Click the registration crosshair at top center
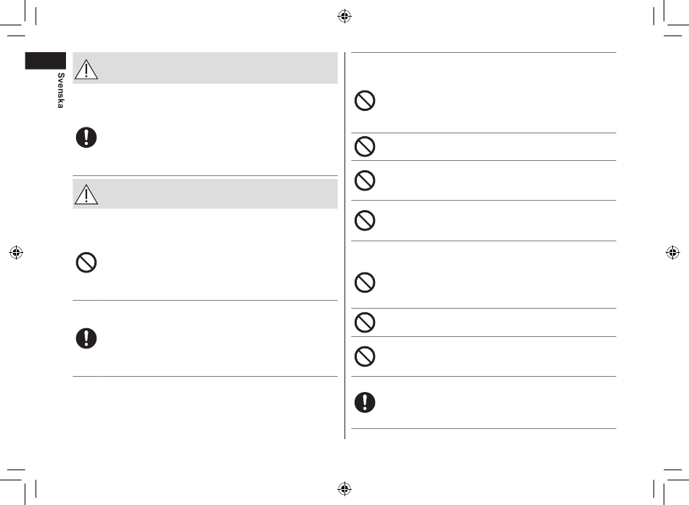 click(x=344, y=16)
